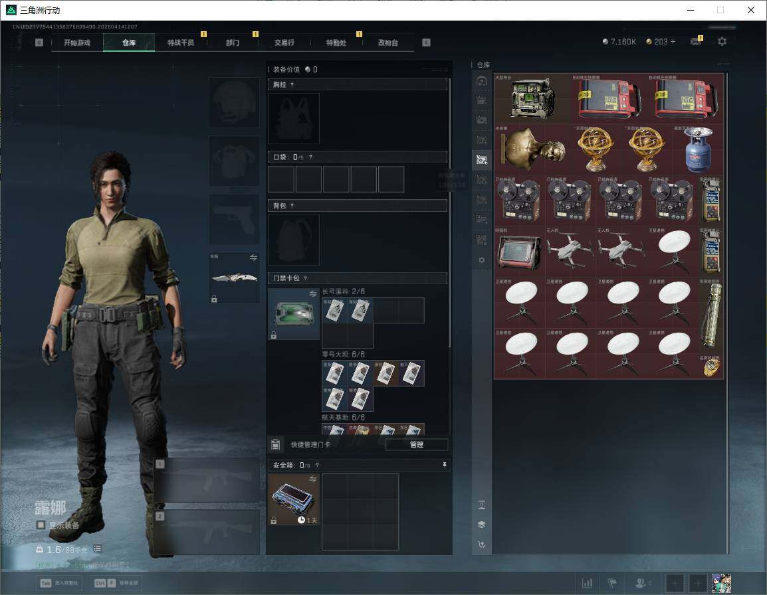Open the settings gear in top bar
The width and height of the screenshot is (767, 595).
[722, 42]
